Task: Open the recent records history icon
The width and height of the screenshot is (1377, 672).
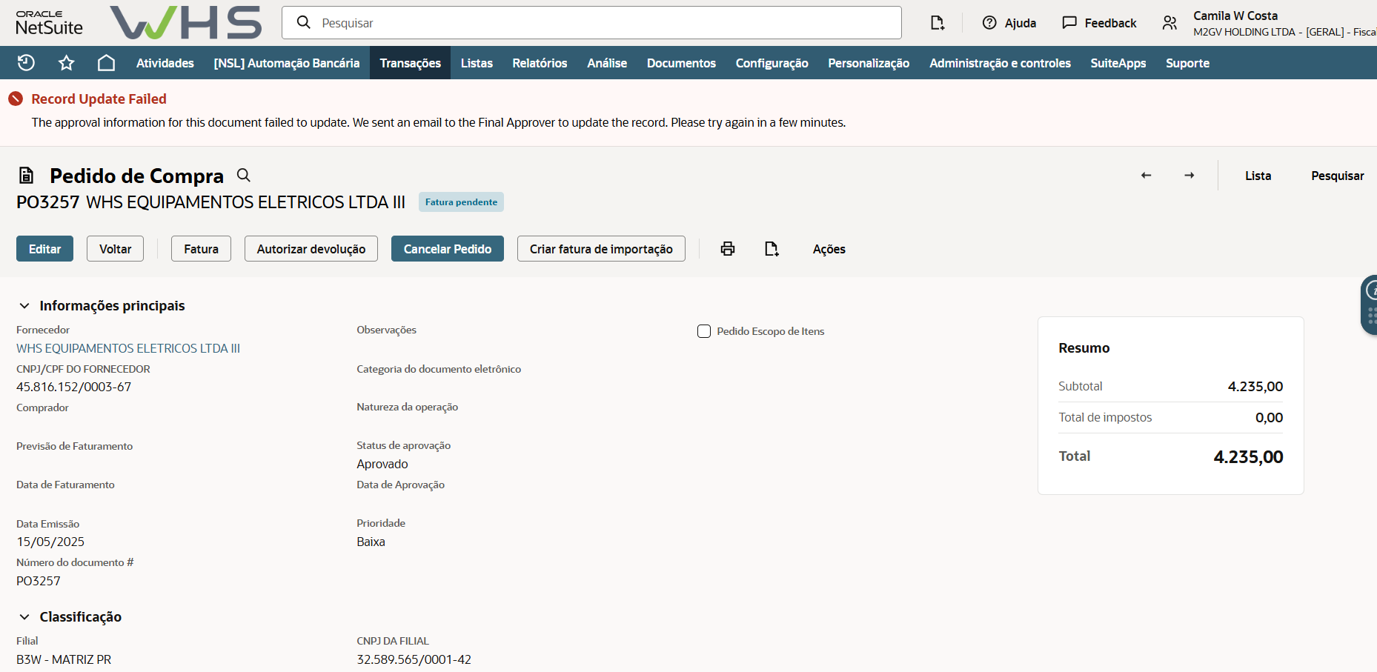Action: pos(26,63)
